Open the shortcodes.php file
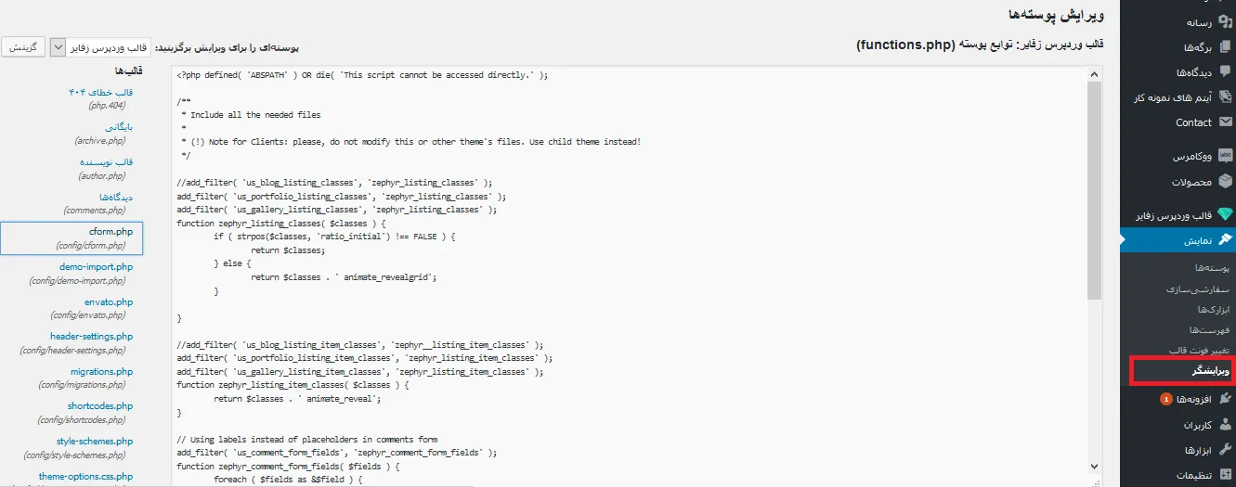 [100, 406]
